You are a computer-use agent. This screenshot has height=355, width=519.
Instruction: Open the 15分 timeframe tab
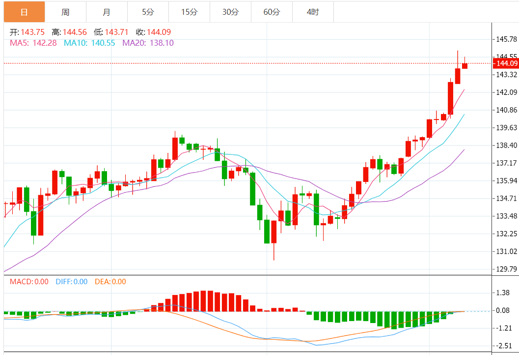(x=190, y=12)
